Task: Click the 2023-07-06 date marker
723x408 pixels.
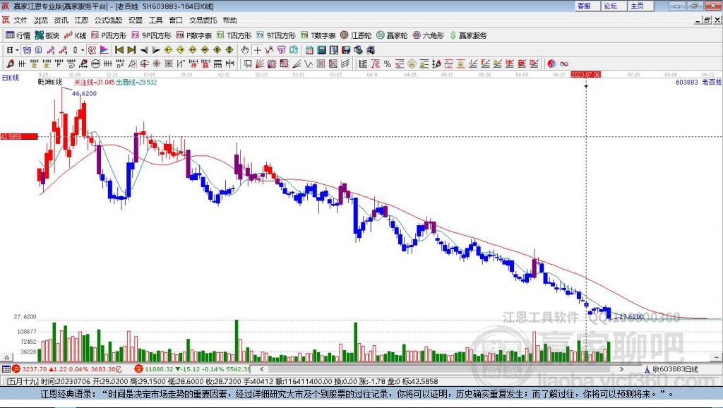Action: tap(585, 74)
